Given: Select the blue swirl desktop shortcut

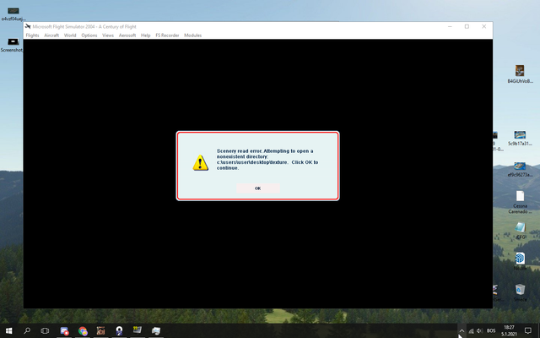Looking at the screenshot, I should coord(520,261).
